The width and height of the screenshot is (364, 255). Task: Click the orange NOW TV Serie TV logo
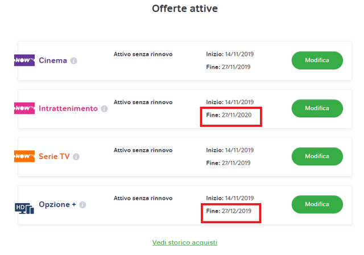coord(24,157)
